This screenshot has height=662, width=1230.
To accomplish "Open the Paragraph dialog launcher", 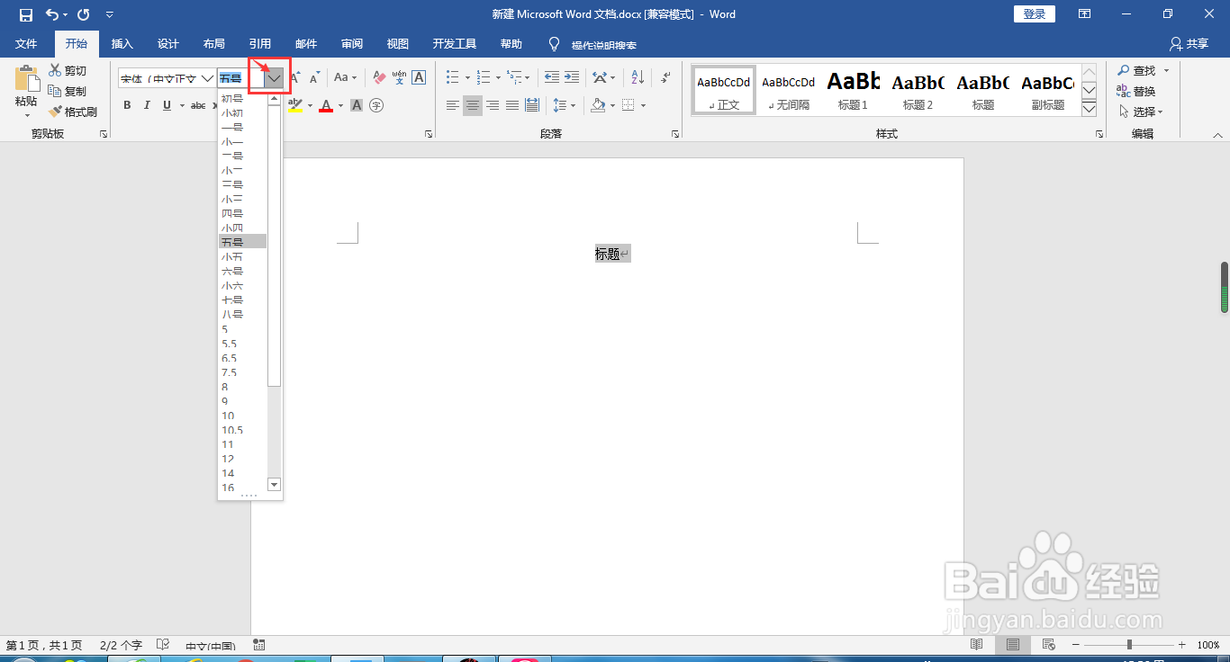I will (x=675, y=134).
